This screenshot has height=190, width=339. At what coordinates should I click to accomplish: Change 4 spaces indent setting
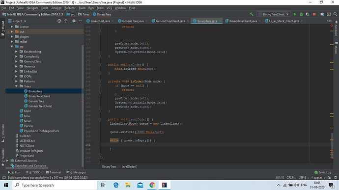318,177
